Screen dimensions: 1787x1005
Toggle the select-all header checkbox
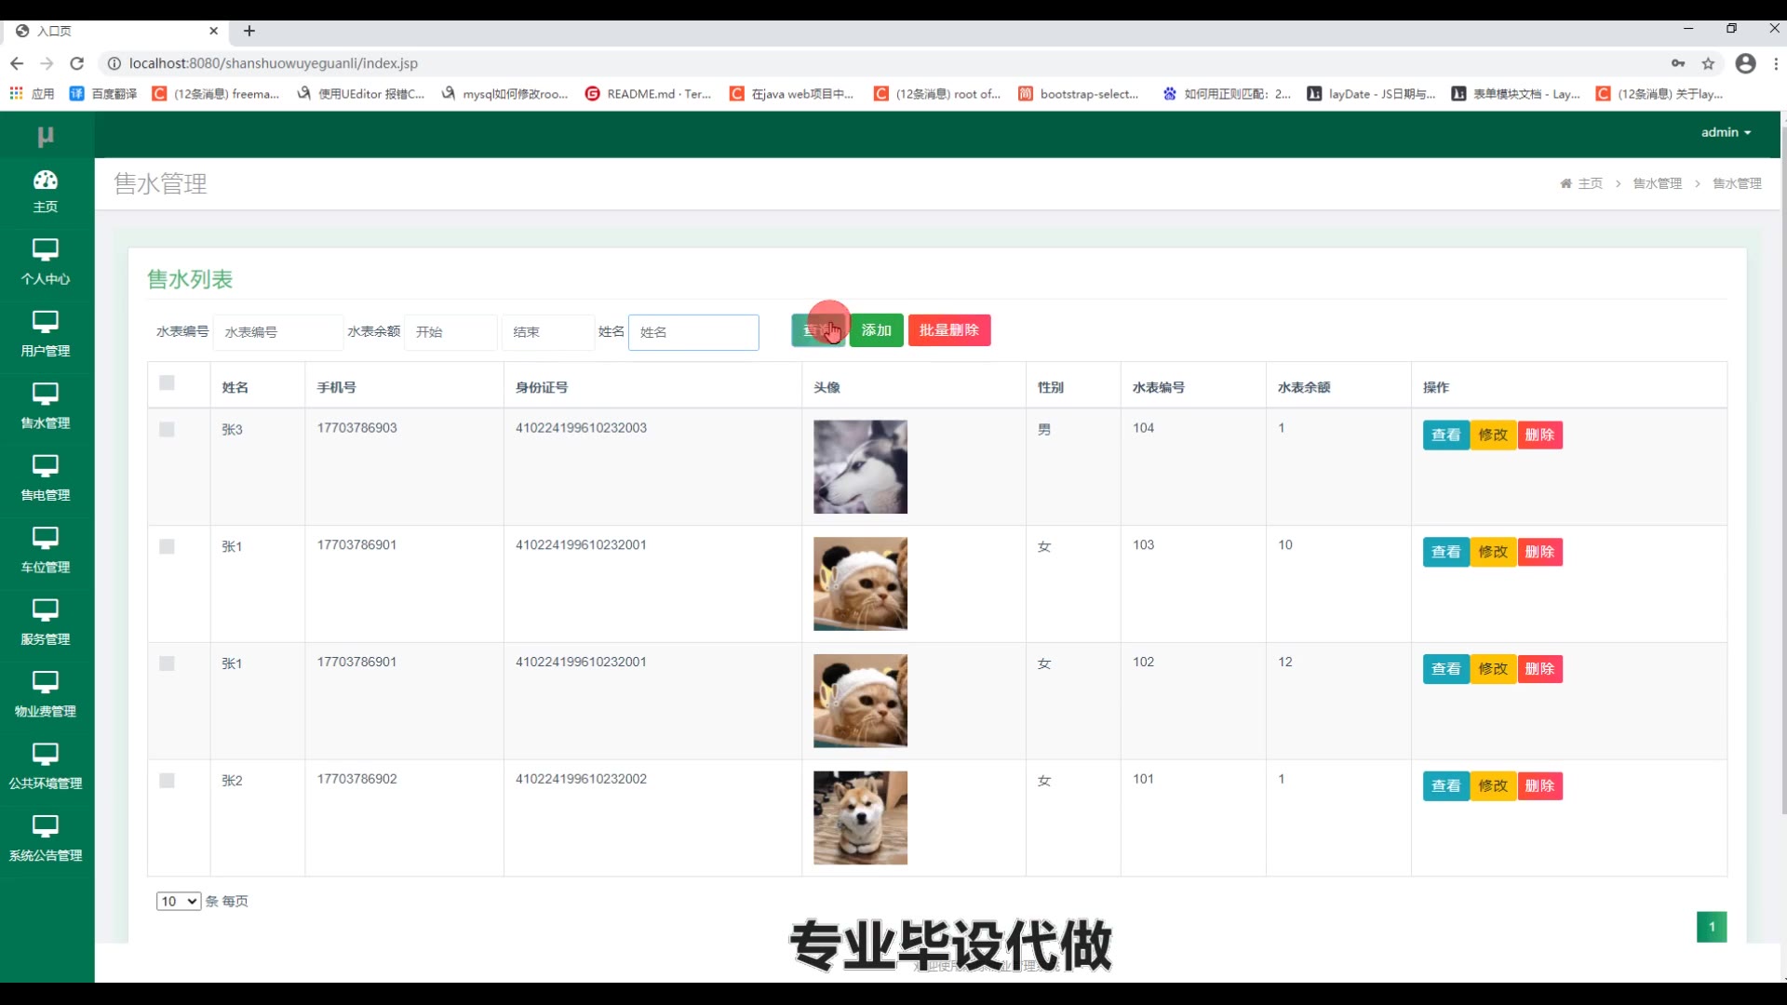click(x=167, y=382)
